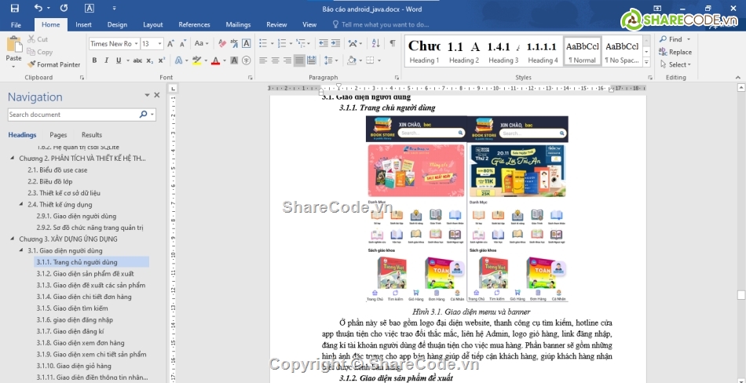Click the Sort icon in Paragraph group

click(375, 44)
